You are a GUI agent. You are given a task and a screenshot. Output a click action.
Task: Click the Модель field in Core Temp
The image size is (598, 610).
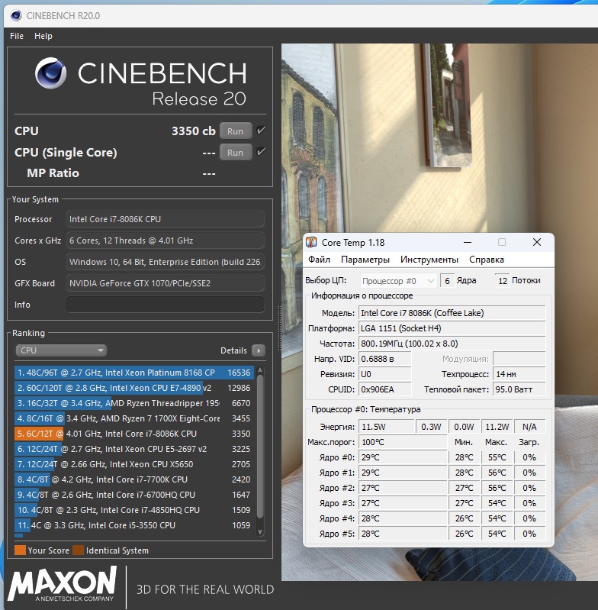click(452, 313)
